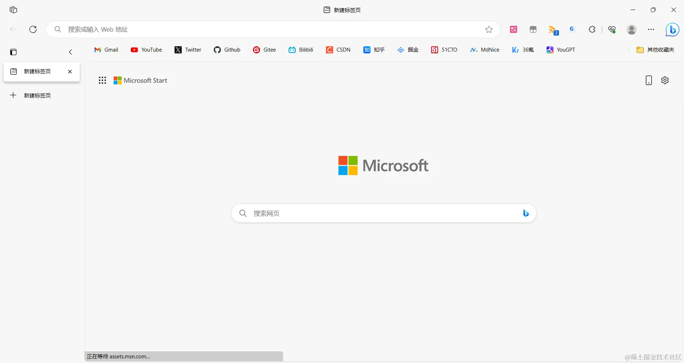Viewport: 684px width, 363px height.
Task: Focus the address bar search field
Action: [273, 29]
